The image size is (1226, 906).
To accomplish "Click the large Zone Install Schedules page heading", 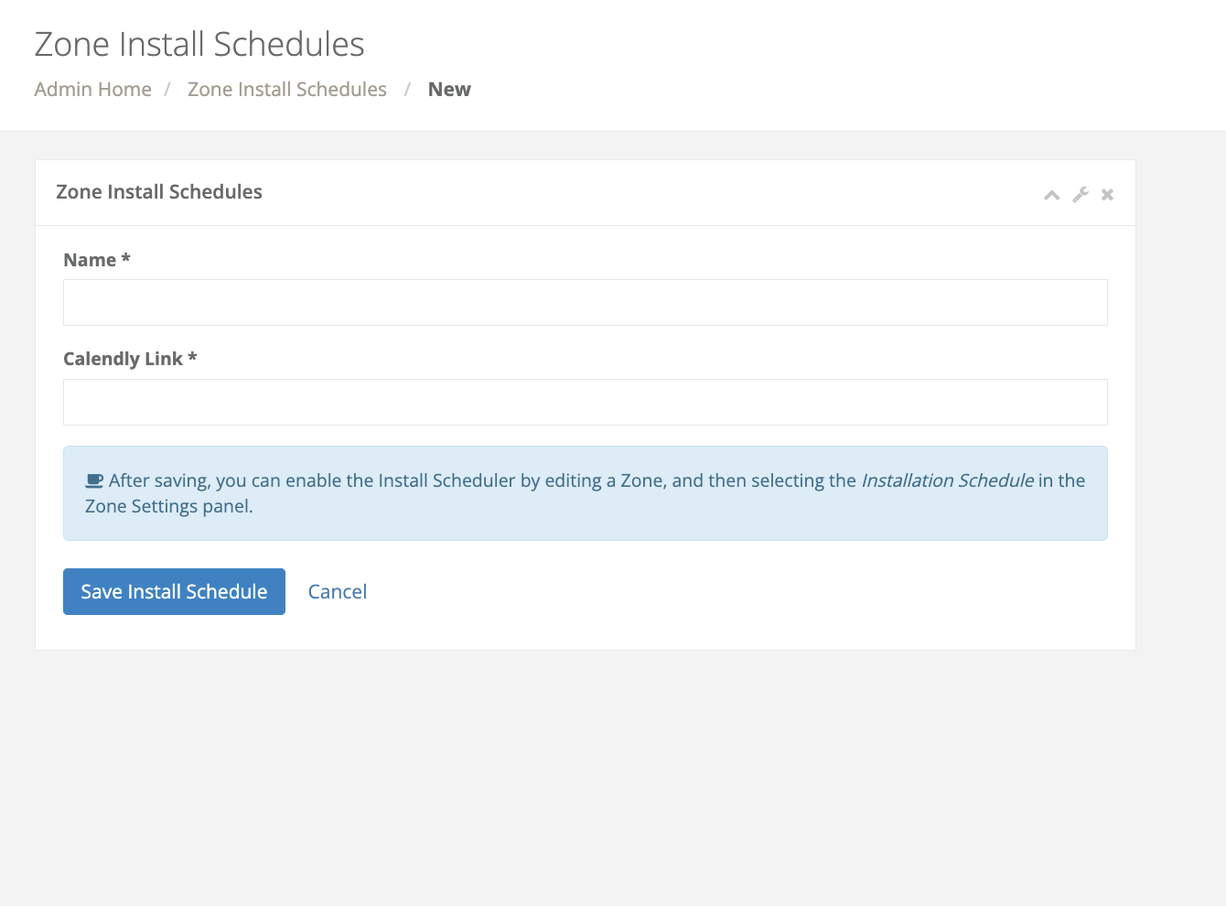I will pos(199,44).
